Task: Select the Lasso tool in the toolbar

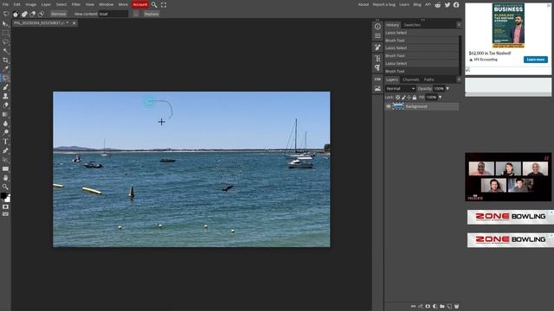Action: coord(5,42)
